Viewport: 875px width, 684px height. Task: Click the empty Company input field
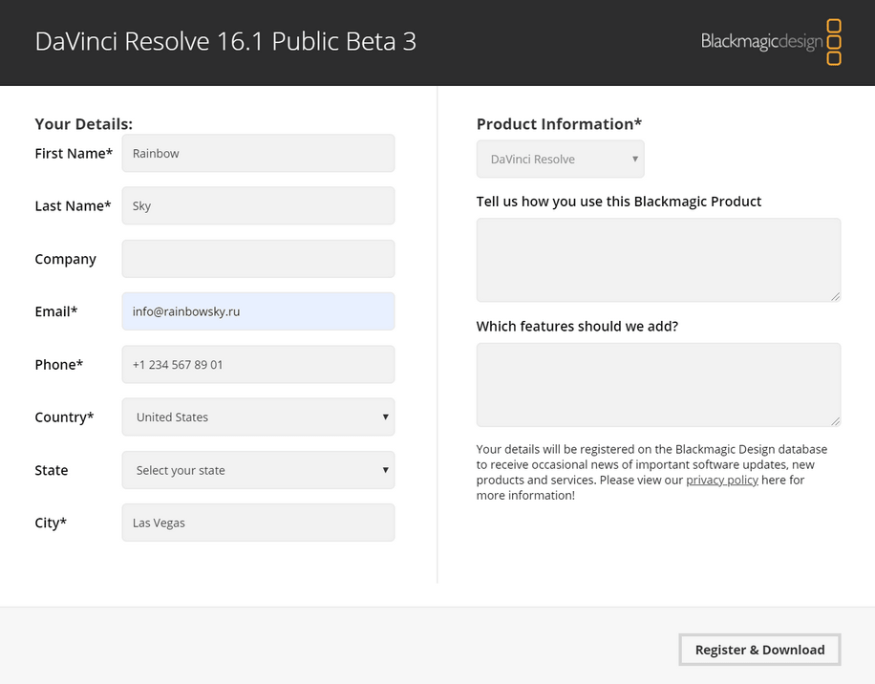pos(258,259)
